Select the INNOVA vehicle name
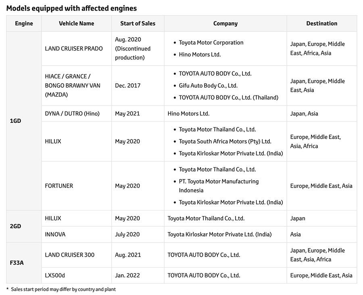Viewport: 363px width, 295px height. tap(55, 234)
